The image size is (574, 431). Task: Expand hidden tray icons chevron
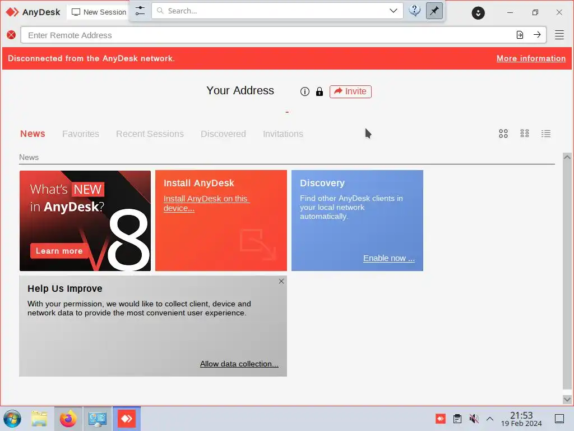point(490,419)
